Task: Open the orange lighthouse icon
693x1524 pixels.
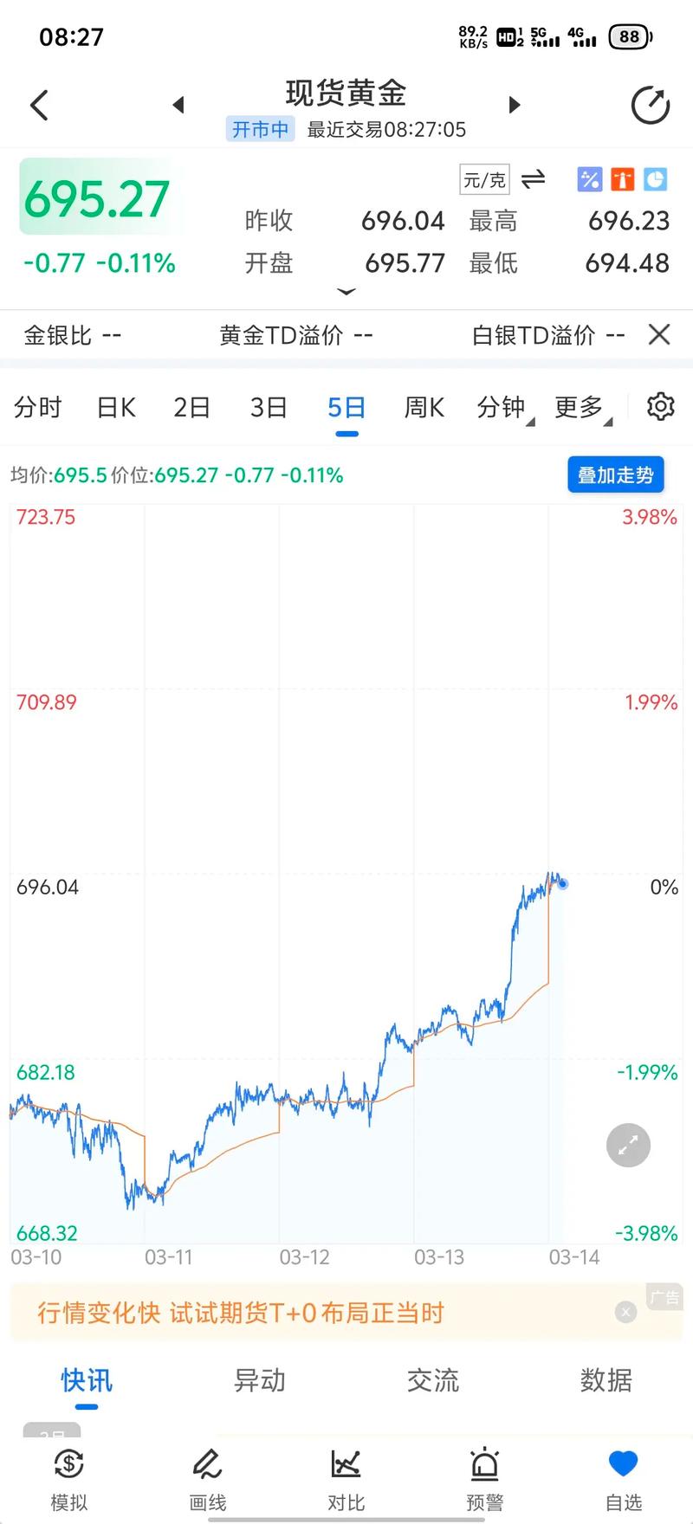Action: [622, 179]
